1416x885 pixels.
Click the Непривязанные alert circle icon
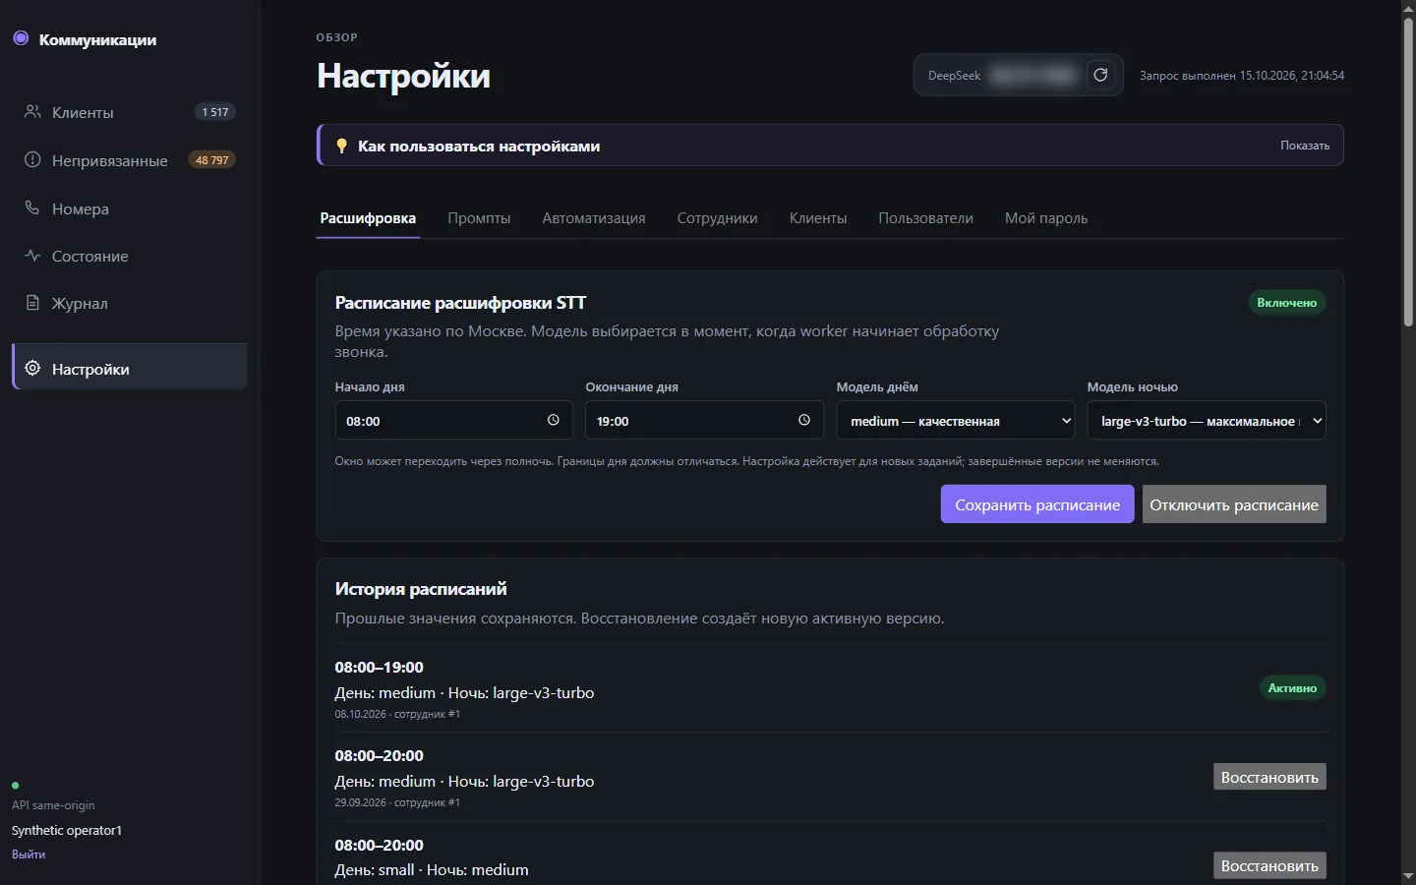pyautogui.click(x=32, y=159)
